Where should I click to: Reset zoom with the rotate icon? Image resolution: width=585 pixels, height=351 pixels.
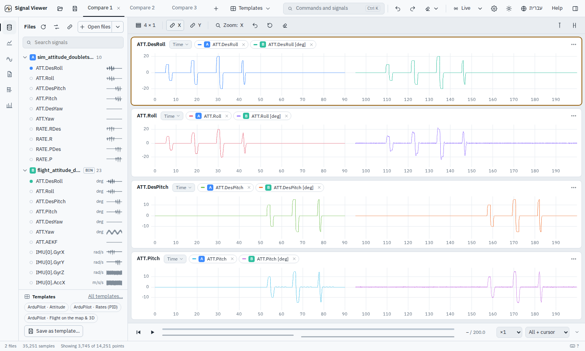[x=270, y=25]
